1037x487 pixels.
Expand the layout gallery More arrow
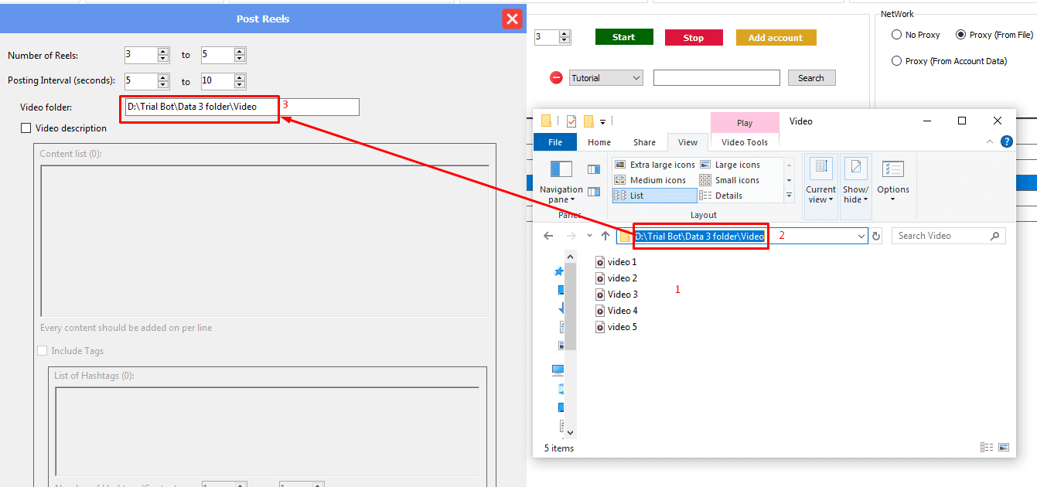tap(790, 196)
